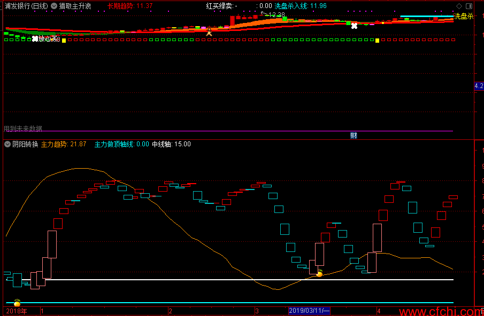Toggle the side panel icon at top right
484x316 pixels.
coord(469,6)
